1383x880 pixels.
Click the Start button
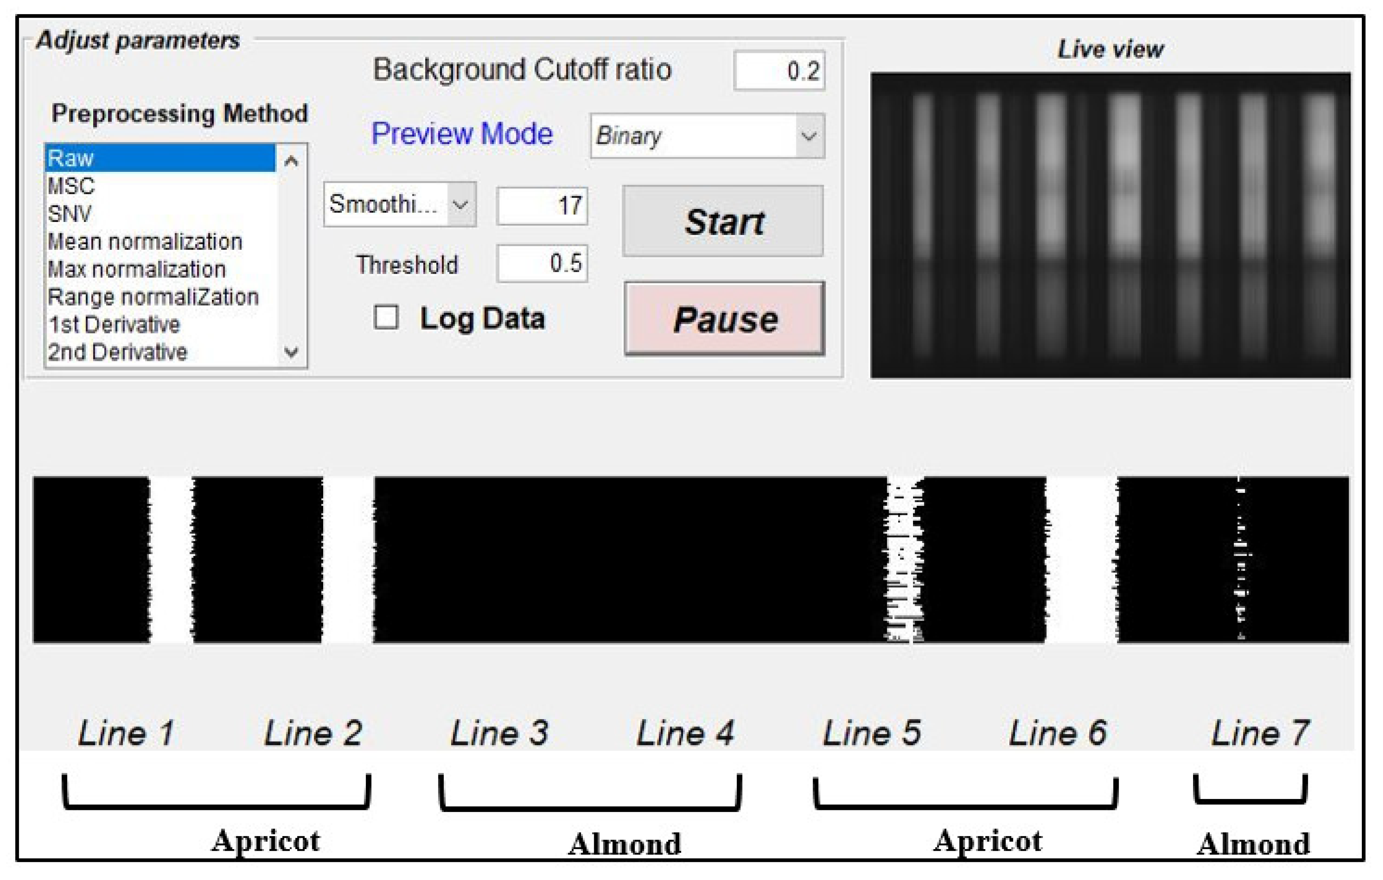coord(723,221)
